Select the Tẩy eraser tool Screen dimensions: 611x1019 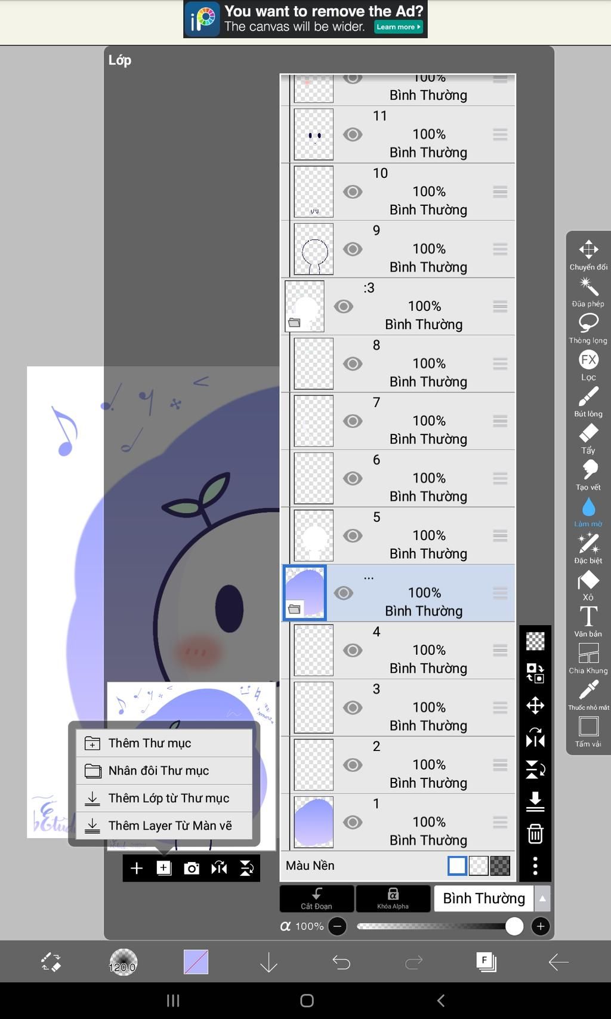588,439
